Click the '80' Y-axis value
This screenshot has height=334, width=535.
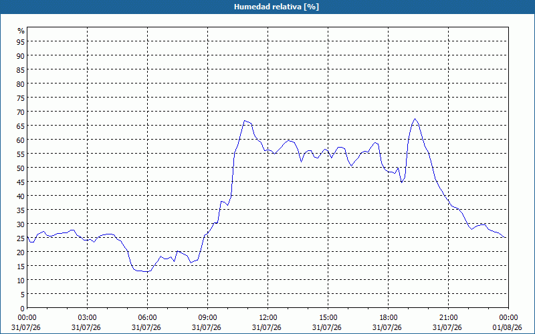tap(21, 83)
